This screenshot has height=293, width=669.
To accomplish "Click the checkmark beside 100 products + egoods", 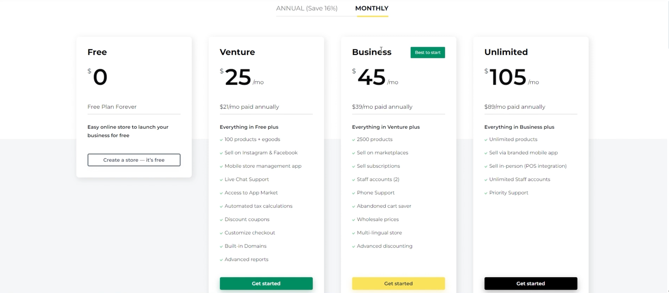I will click(221, 139).
